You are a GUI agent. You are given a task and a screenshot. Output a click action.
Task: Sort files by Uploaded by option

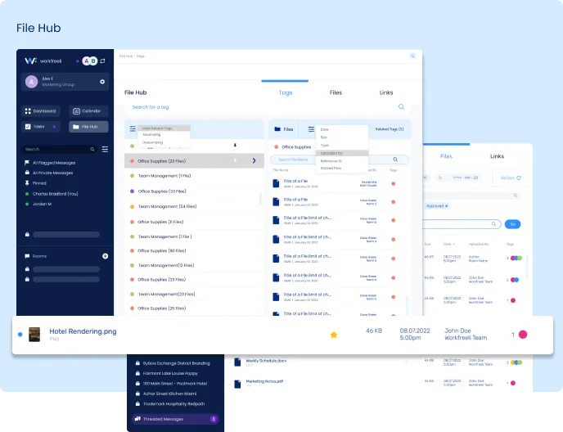[x=342, y=153]
